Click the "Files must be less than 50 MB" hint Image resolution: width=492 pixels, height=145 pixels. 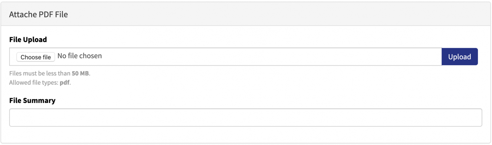(x=50, y=73)
